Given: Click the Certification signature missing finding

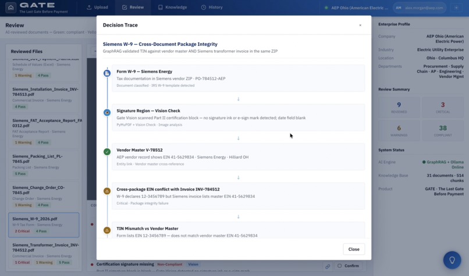Looking at the screenshot, I should pos(125,264).
